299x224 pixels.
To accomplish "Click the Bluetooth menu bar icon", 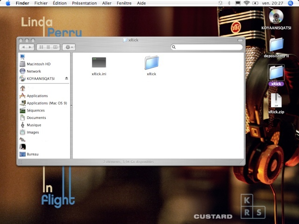I will [229, 3].
